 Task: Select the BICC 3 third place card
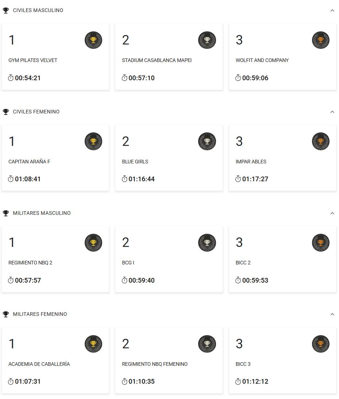click(x=282, y=360)
